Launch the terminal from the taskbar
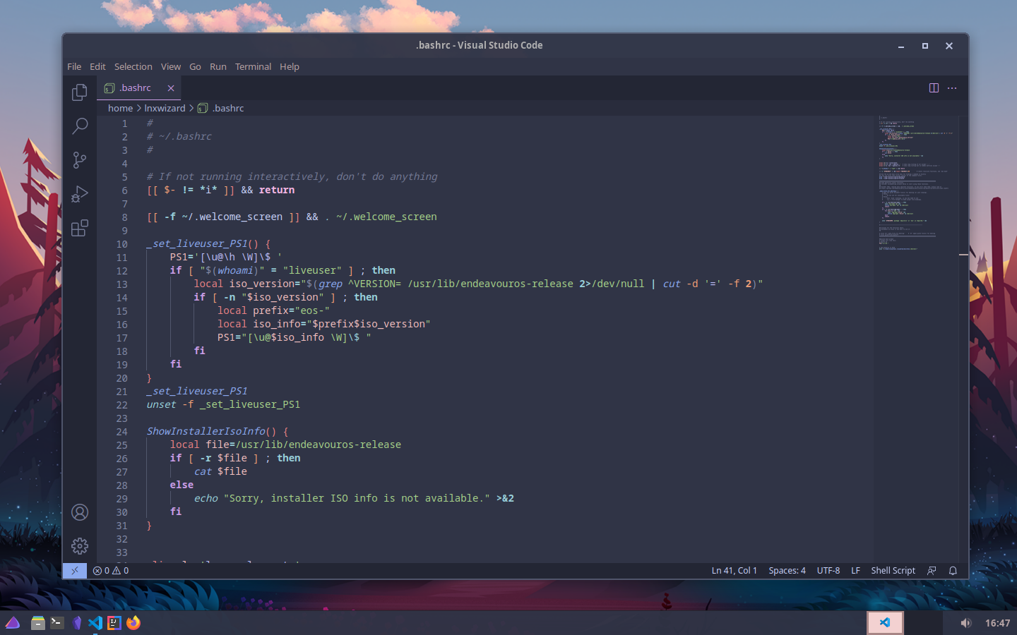This screenshot has width=1017, height=635. [x=57, y=623]
